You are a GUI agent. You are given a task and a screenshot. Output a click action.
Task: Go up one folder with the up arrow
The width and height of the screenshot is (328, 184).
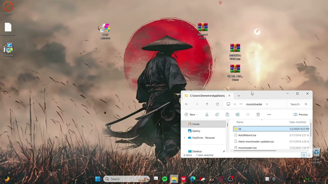point(207,104)
